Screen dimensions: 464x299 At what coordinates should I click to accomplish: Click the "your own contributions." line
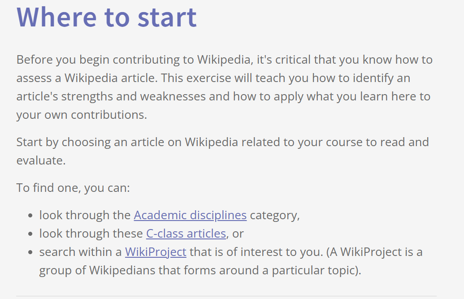click(82, 115)
